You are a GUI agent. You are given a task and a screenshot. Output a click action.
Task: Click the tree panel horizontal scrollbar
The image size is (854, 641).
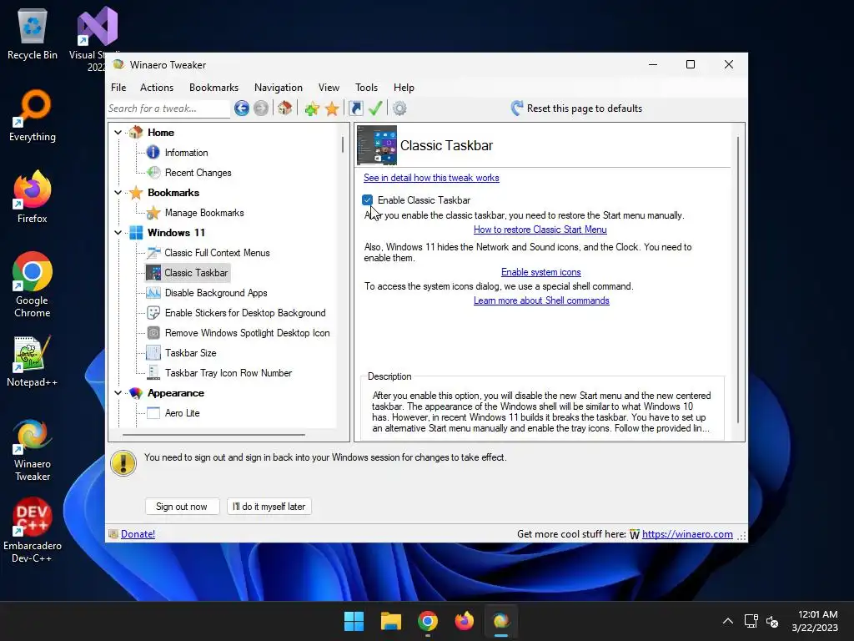[x=214, y=435]
